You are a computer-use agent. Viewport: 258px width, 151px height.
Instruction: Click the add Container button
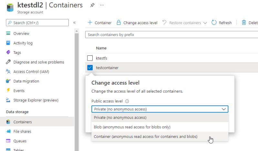coord(99,23)
